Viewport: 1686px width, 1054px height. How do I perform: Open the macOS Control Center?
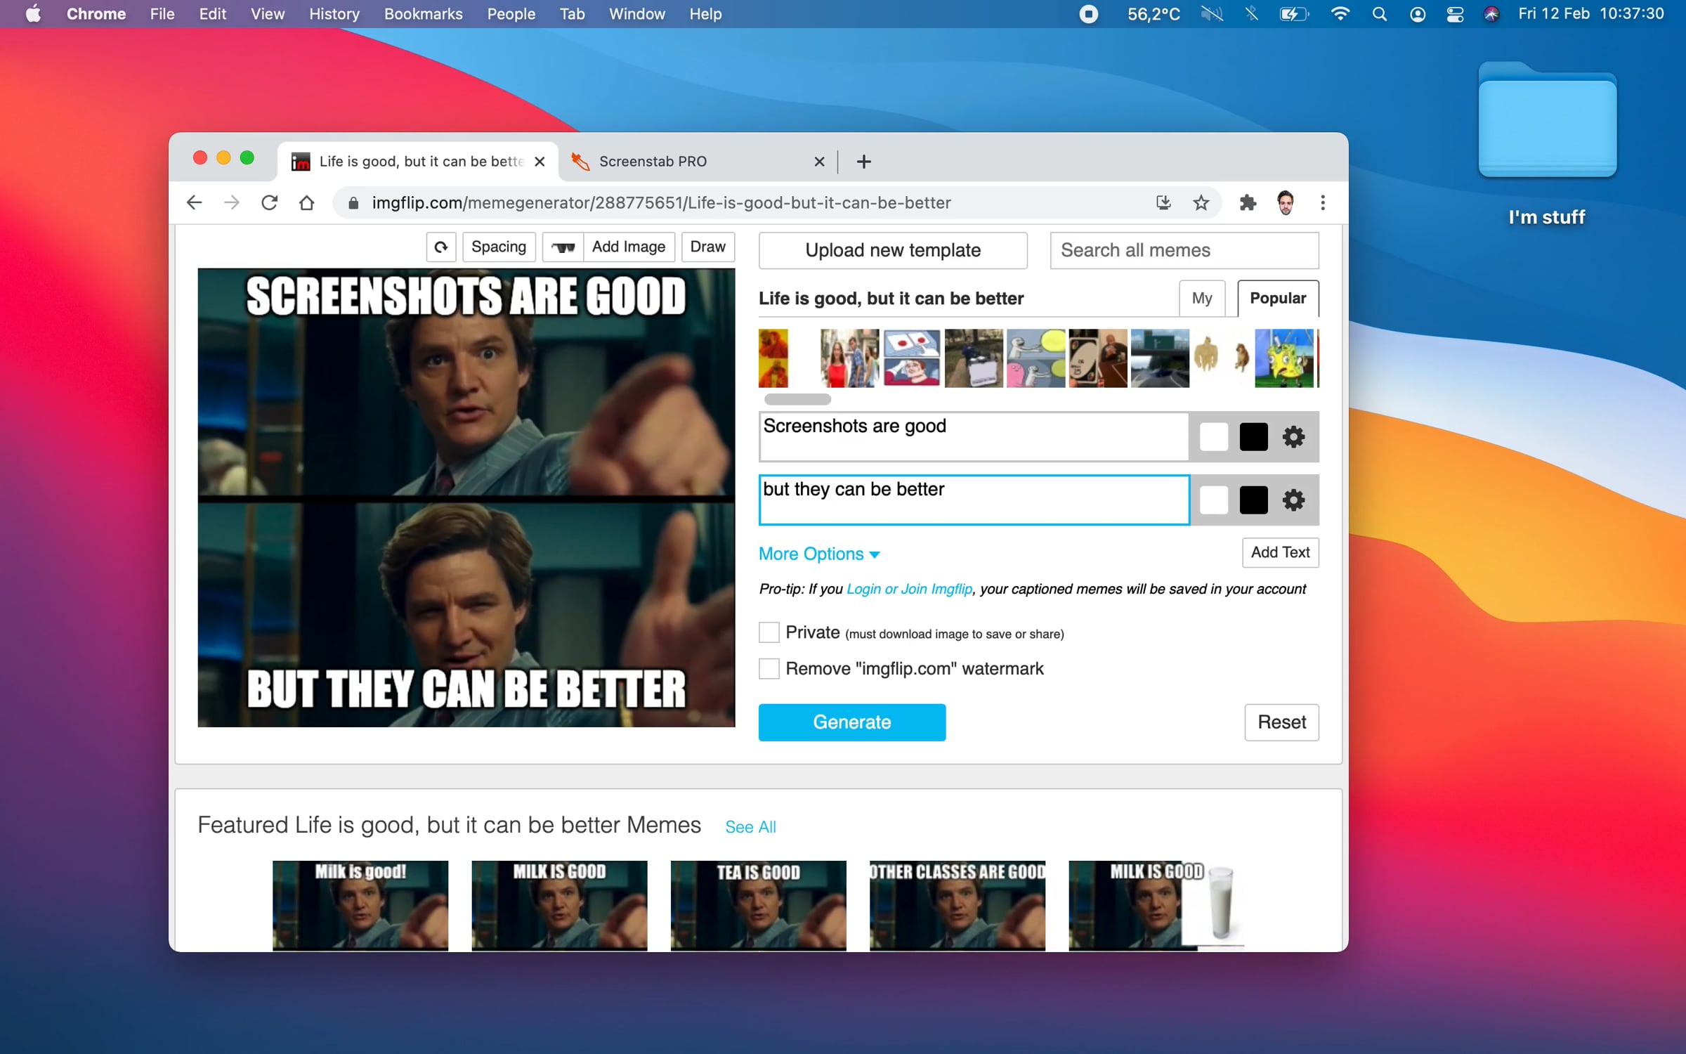pyautogui.click(x=1455, y=14)
